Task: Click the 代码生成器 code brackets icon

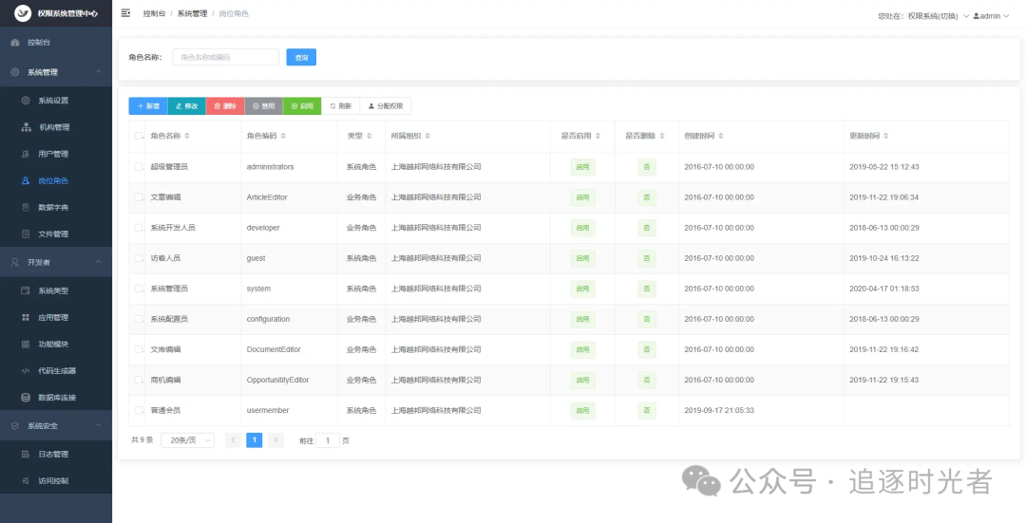Action: tap(26, 371)
